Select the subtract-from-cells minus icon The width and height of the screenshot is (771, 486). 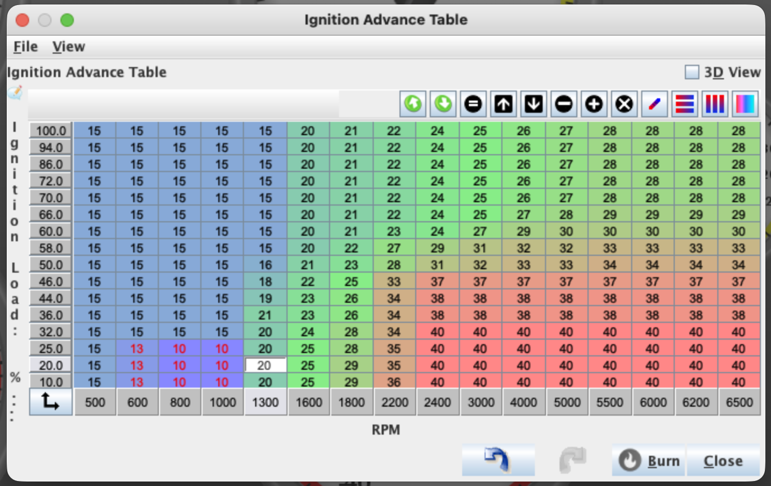coord(563,103)
